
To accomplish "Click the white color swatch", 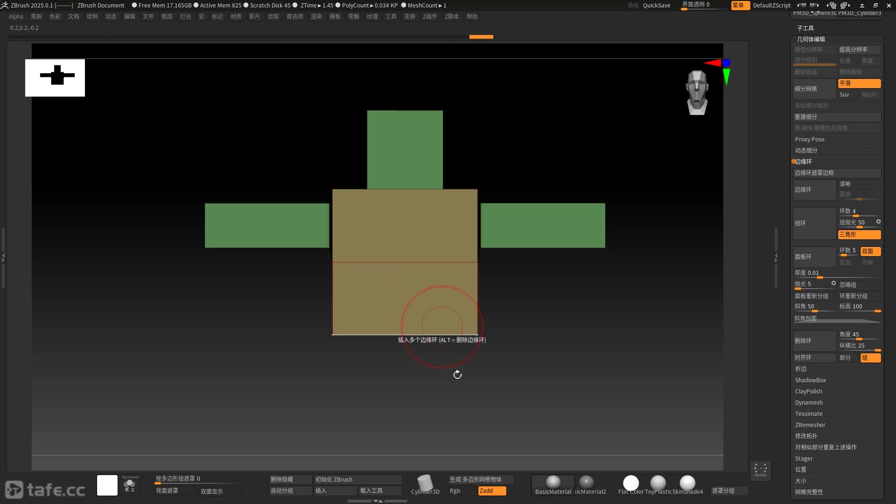I will pyautogui.click(x=107, y=485).
